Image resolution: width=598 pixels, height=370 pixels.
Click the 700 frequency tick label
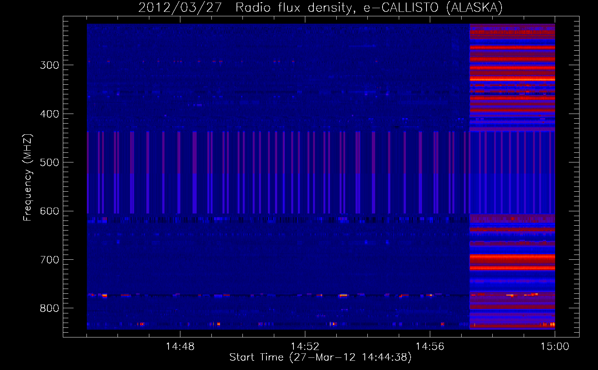pyautogui.click(x=50, y=260)
